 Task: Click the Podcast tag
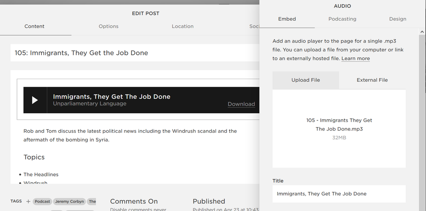(x=42, y=202)
